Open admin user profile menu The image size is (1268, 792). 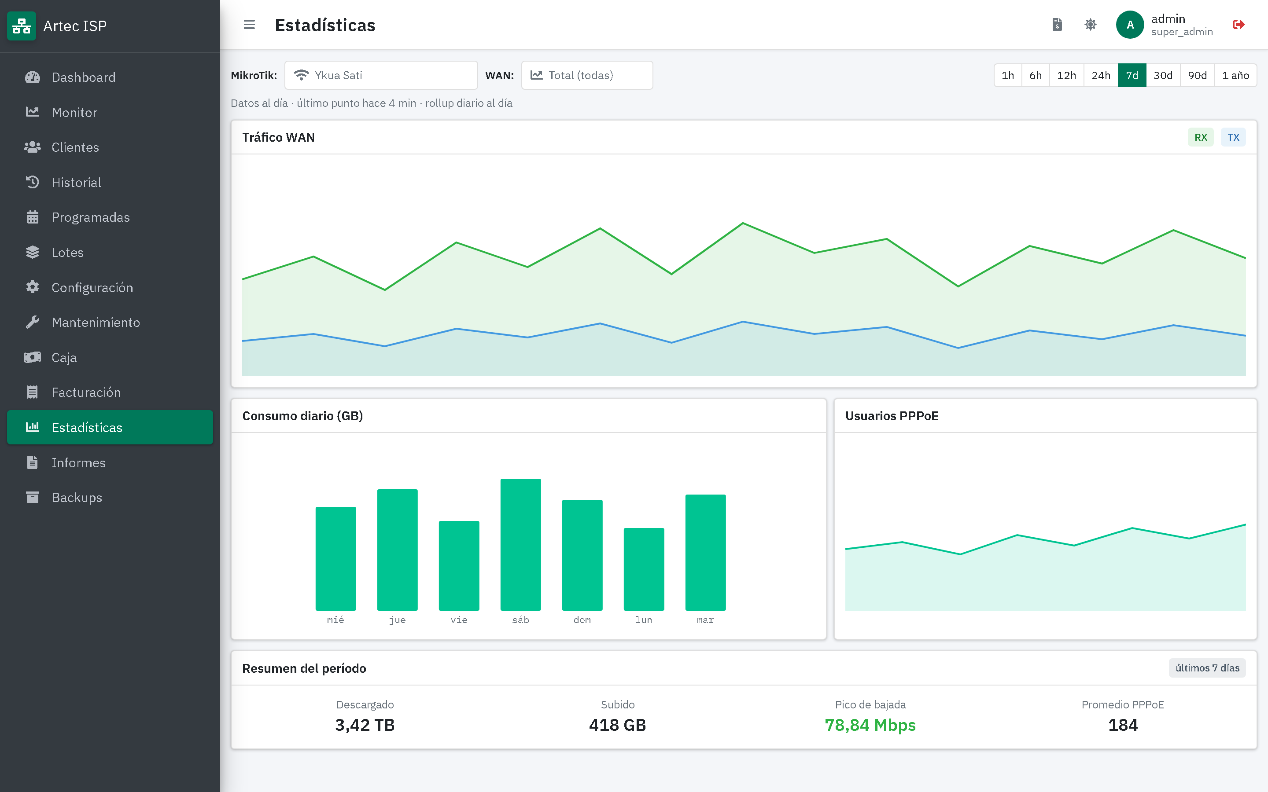pos(1165,25)
